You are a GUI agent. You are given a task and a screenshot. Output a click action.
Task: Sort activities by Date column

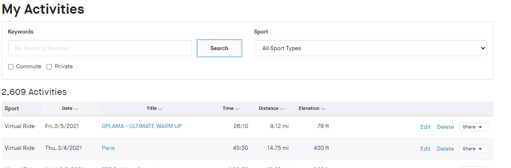coord(70,109)
